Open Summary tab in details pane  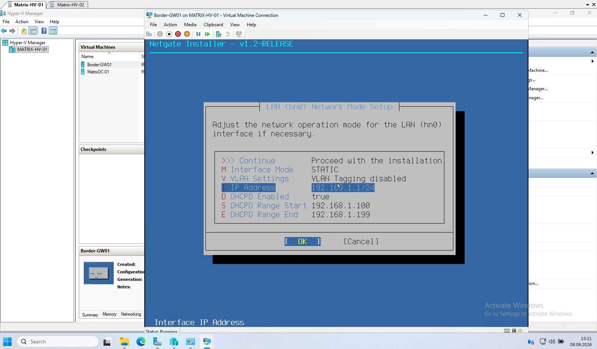(x=90, y=315)
